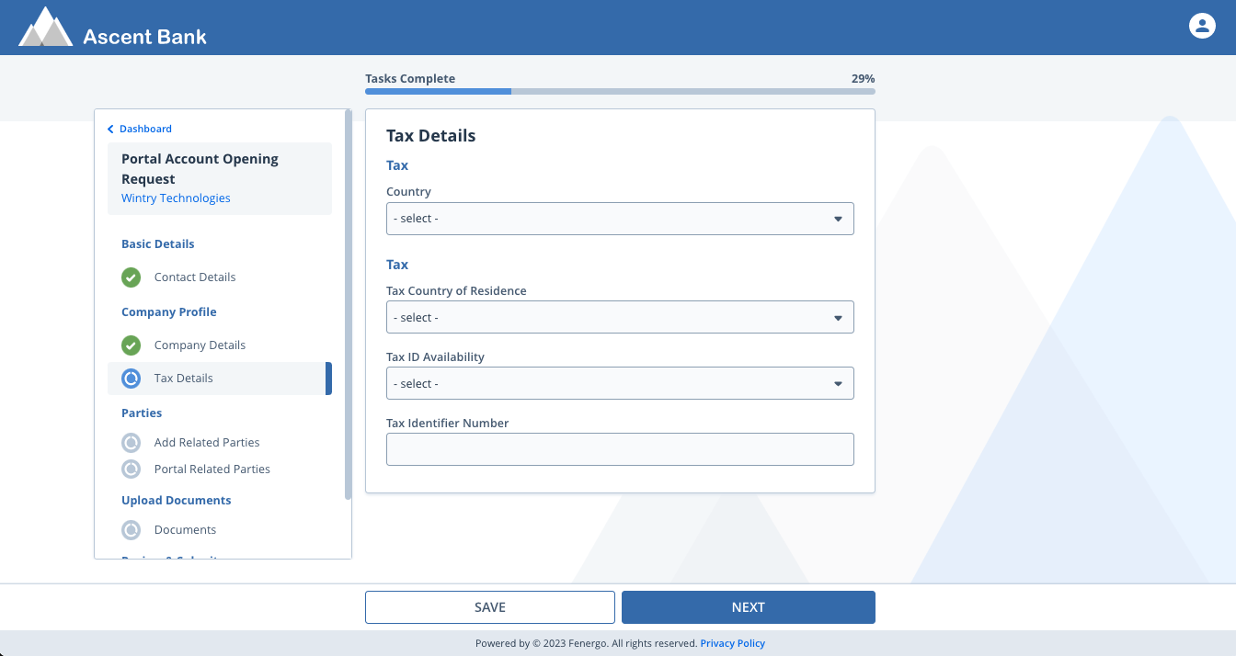Select Add Related Parties in sidebar
The image size is (1236, 656).
pyautogui.click(x=207, y=443)
